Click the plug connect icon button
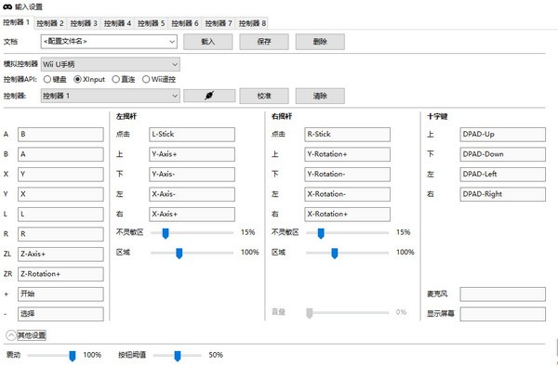Screen dimensions: 558x366 tap(209, 96)
